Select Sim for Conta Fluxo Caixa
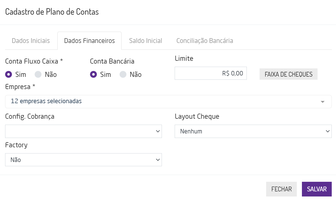This screenshot has width=336, height=201. pos(9,74)
